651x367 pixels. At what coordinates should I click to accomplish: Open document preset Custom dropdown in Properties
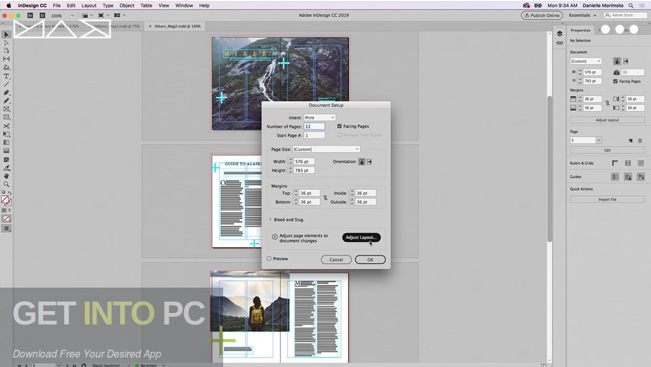(x=586, y=61)
